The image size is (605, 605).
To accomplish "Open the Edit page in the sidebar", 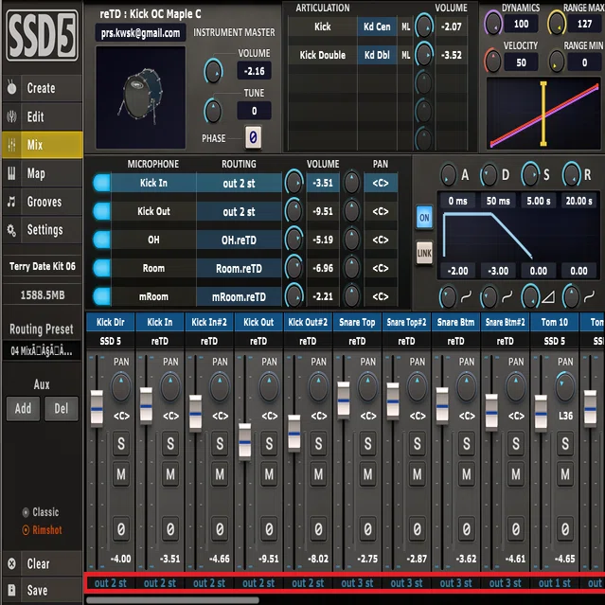I will (42, 116).
